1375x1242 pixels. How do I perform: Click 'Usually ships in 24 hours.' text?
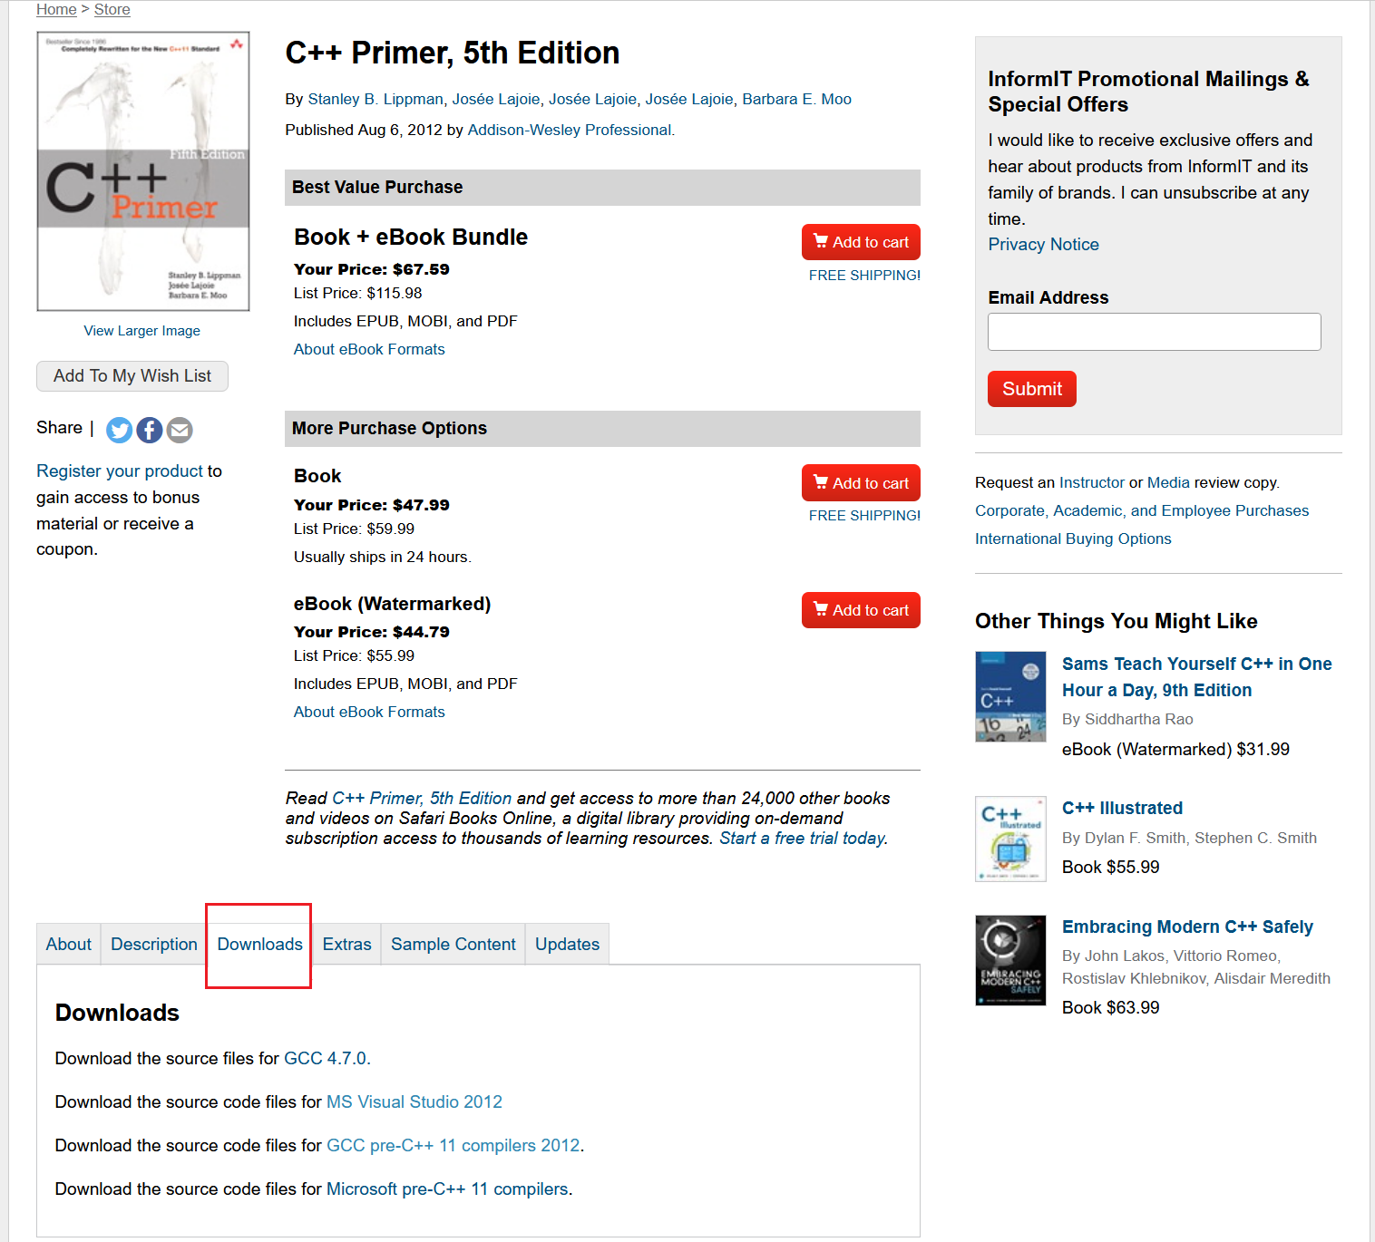coord(383,557)
